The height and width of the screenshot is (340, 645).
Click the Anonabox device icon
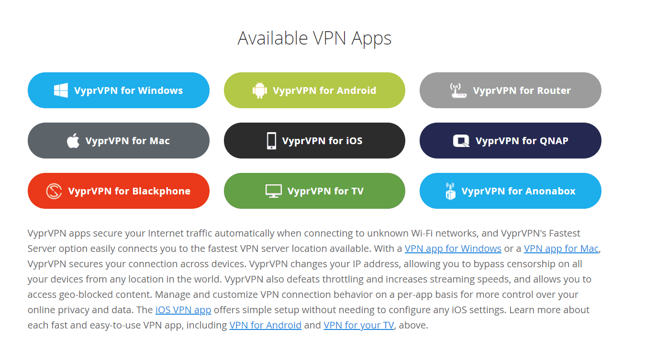(450, 191)
